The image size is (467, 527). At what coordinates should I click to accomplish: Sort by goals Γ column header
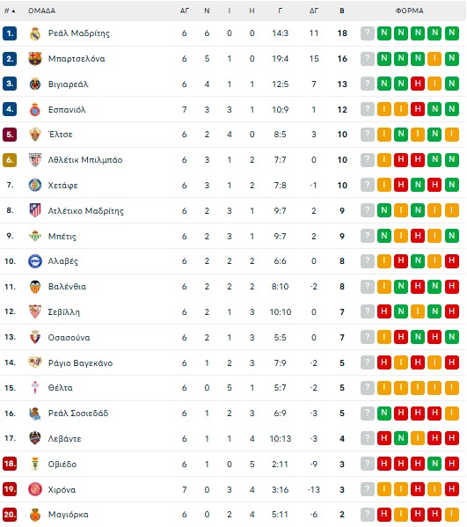[x=281, y=11]
